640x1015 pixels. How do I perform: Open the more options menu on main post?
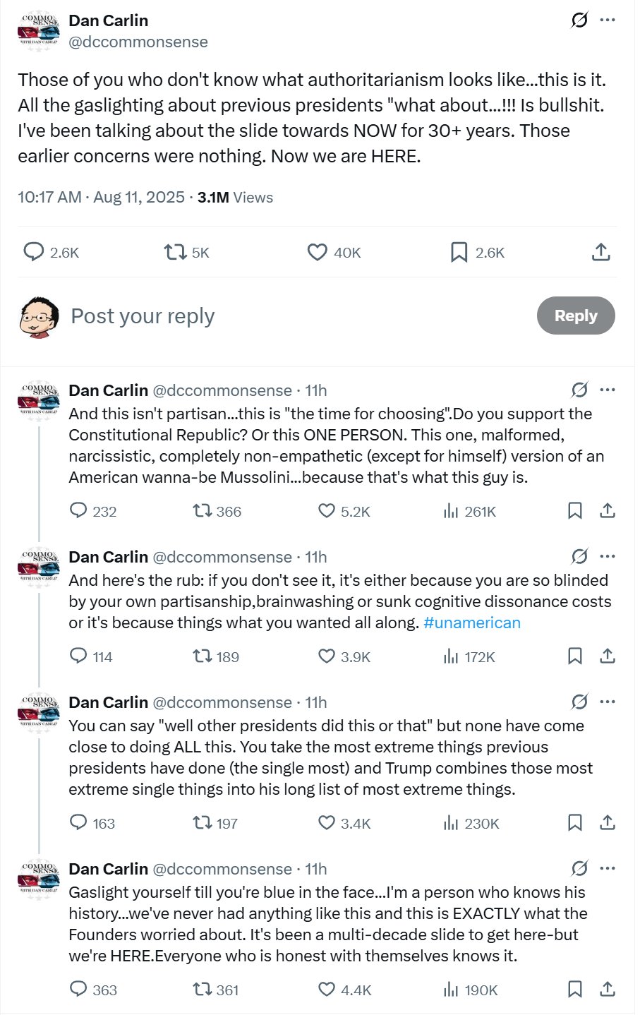(x=608, y=20)
